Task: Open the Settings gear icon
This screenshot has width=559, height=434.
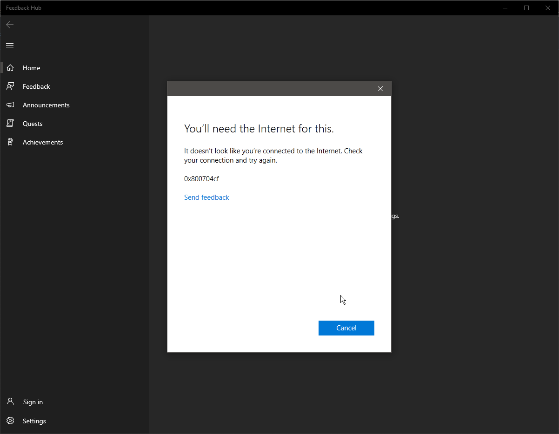Action: pyautogui.click(x=10, y=421)
